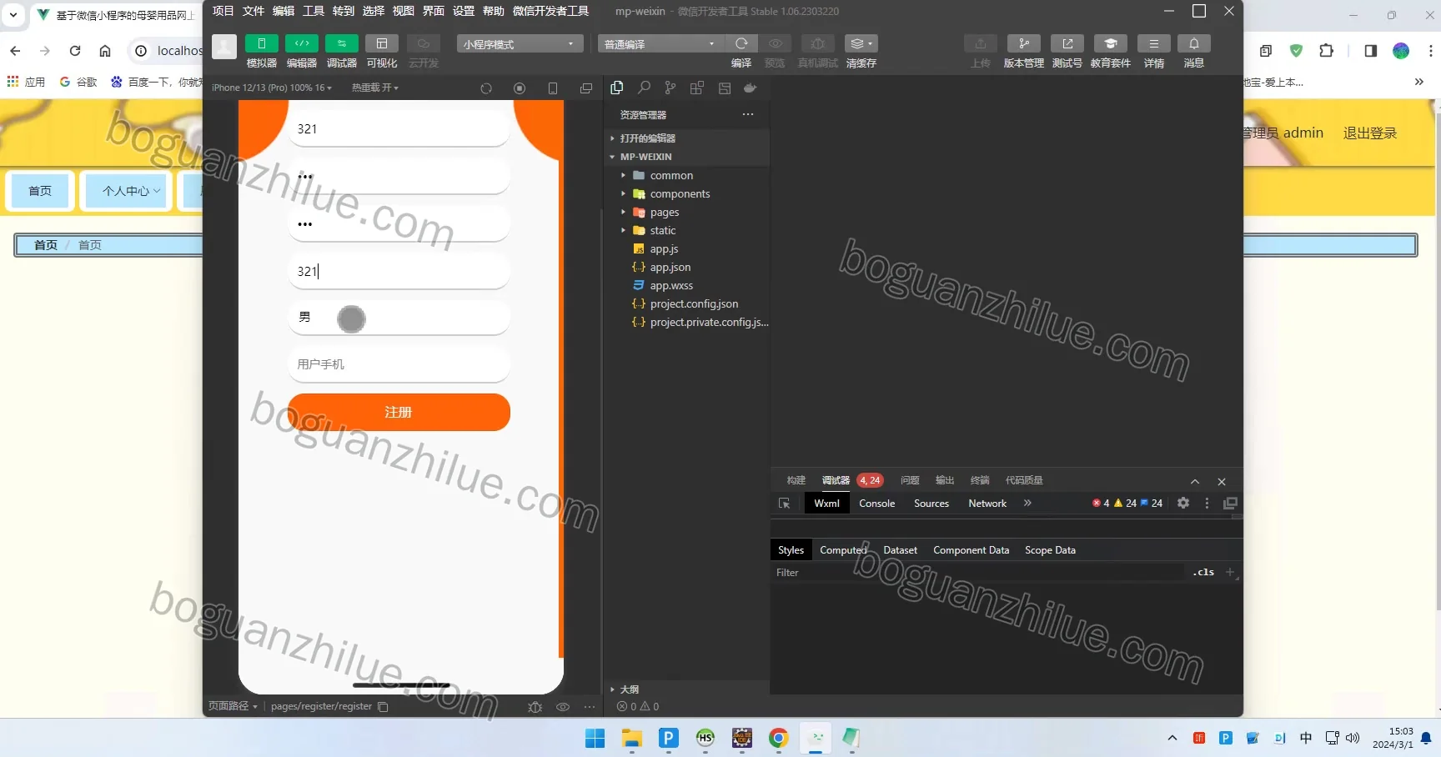Click the Styles Filter input field
This screenshot has width=1441, height=757.
pos(978,573)
